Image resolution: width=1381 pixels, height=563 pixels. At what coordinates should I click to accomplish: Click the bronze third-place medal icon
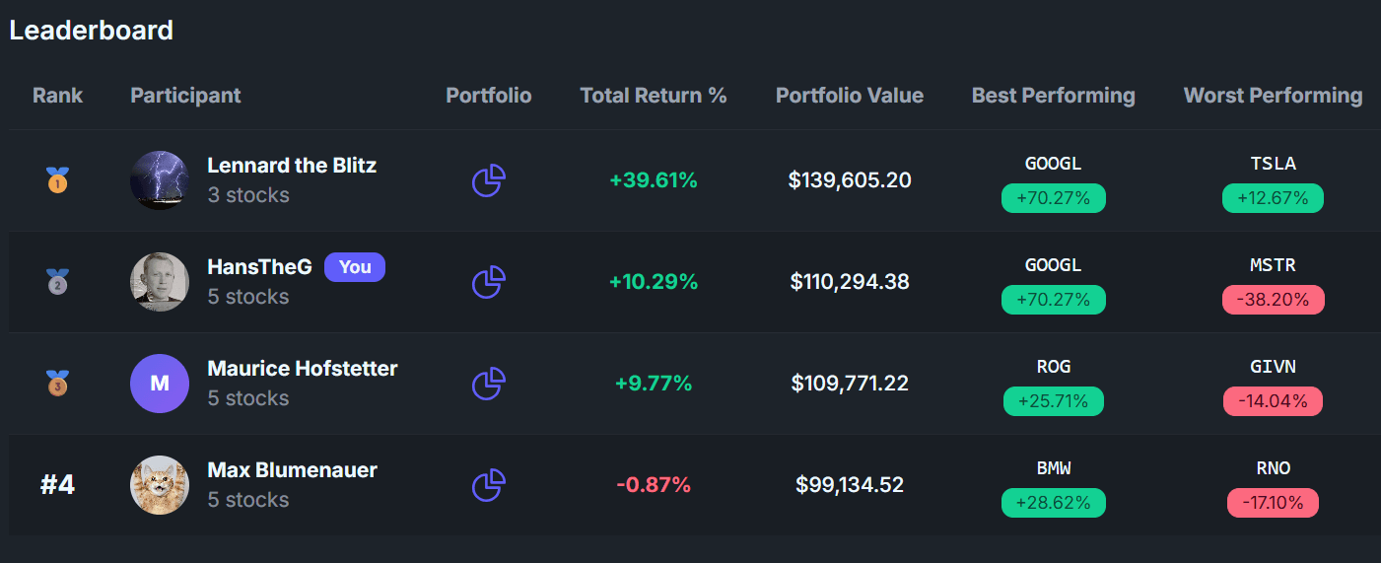tap(57, 383)
